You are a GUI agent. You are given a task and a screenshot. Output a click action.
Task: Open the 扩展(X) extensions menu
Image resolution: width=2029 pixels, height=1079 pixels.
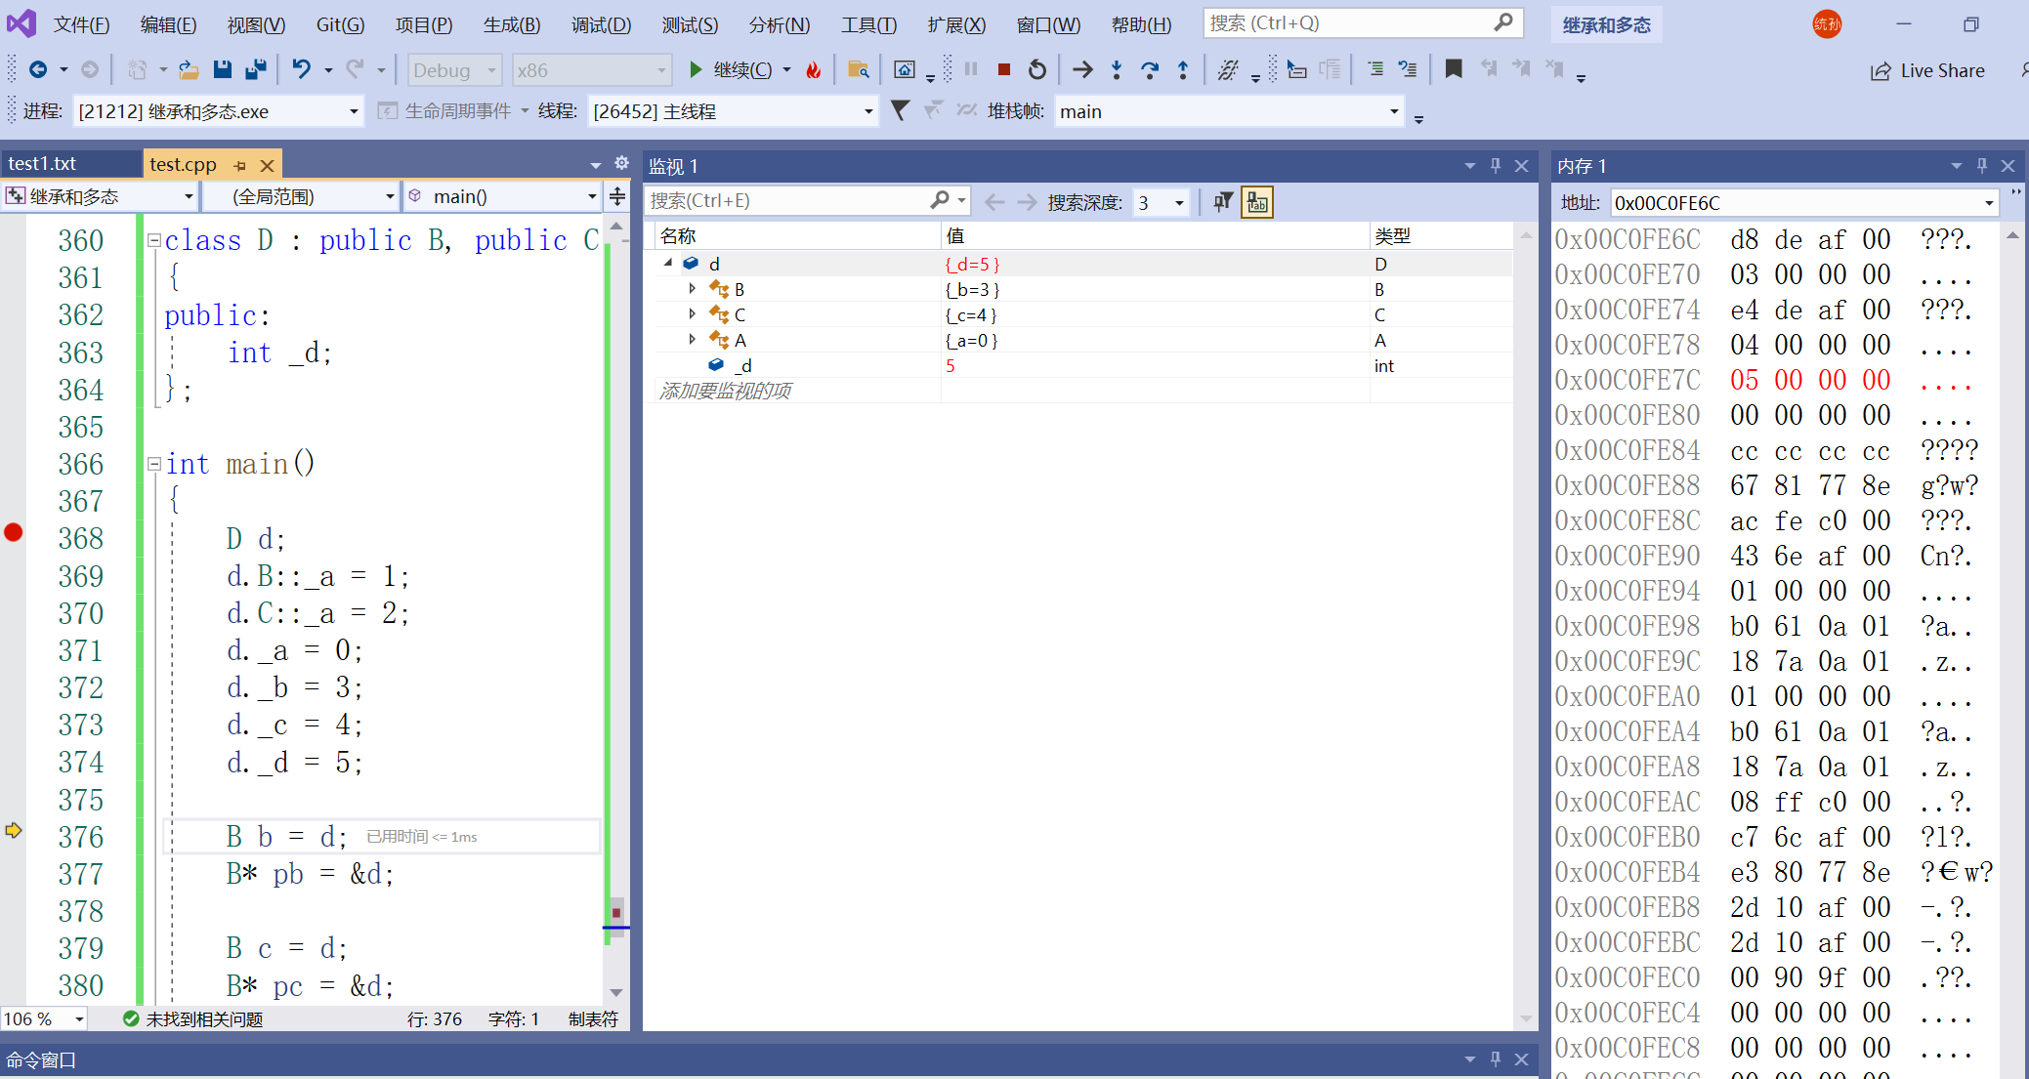[x=956, y=24]
